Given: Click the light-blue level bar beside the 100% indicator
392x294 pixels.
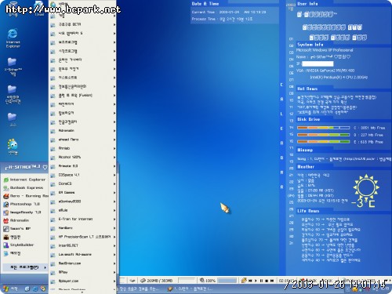Looking at the screenshot, I should 227,281.
